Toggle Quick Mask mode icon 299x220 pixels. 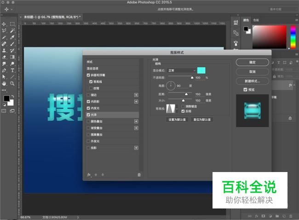click(x=4, y=111)
